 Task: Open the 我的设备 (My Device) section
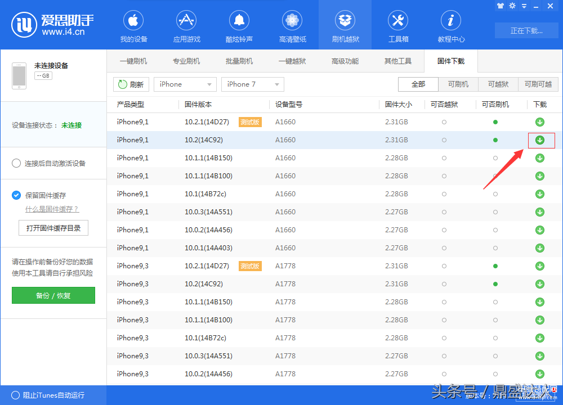click(x=133, y=26)
